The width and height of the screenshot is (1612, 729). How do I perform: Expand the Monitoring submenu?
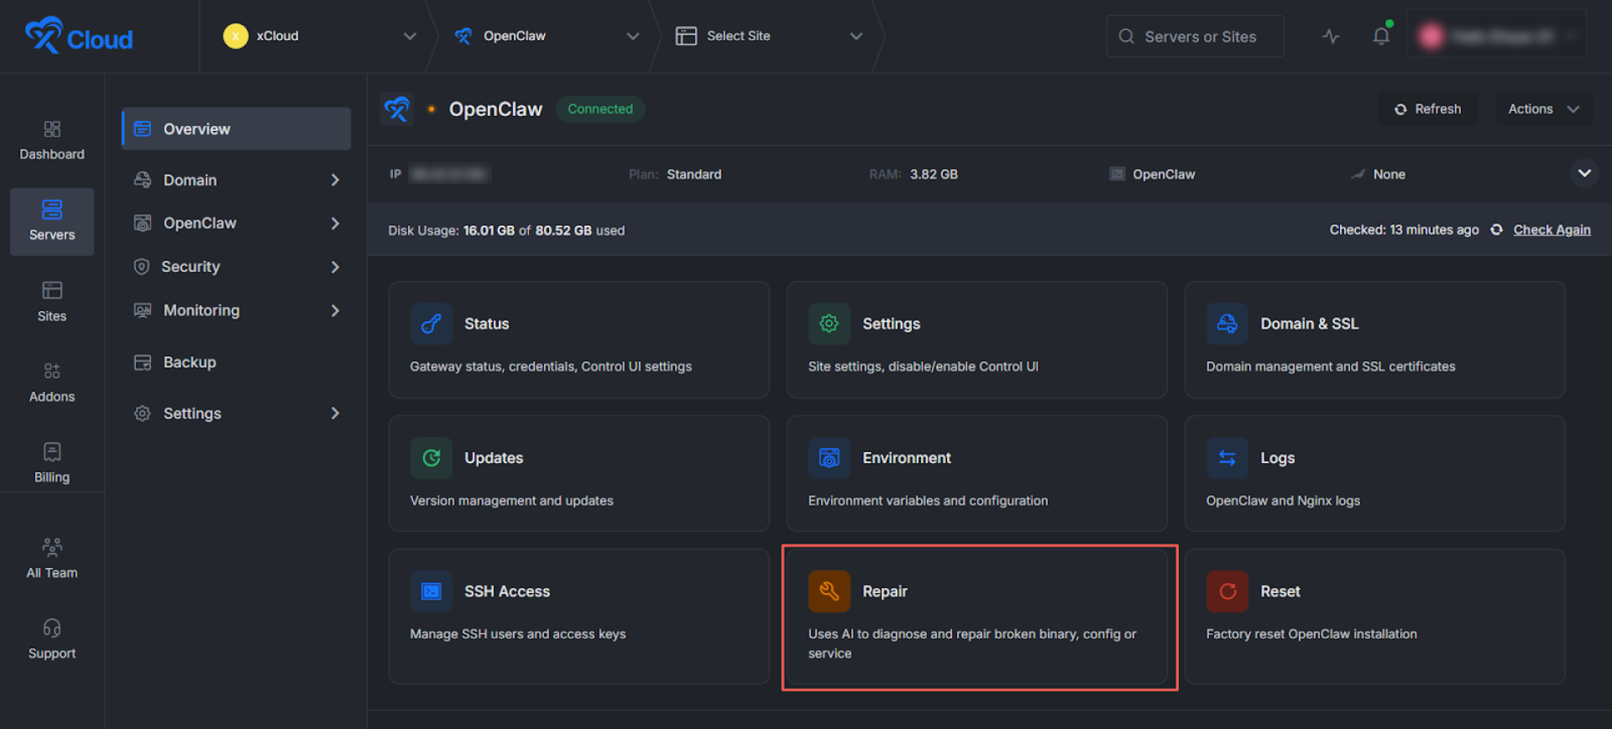[335, 310]
